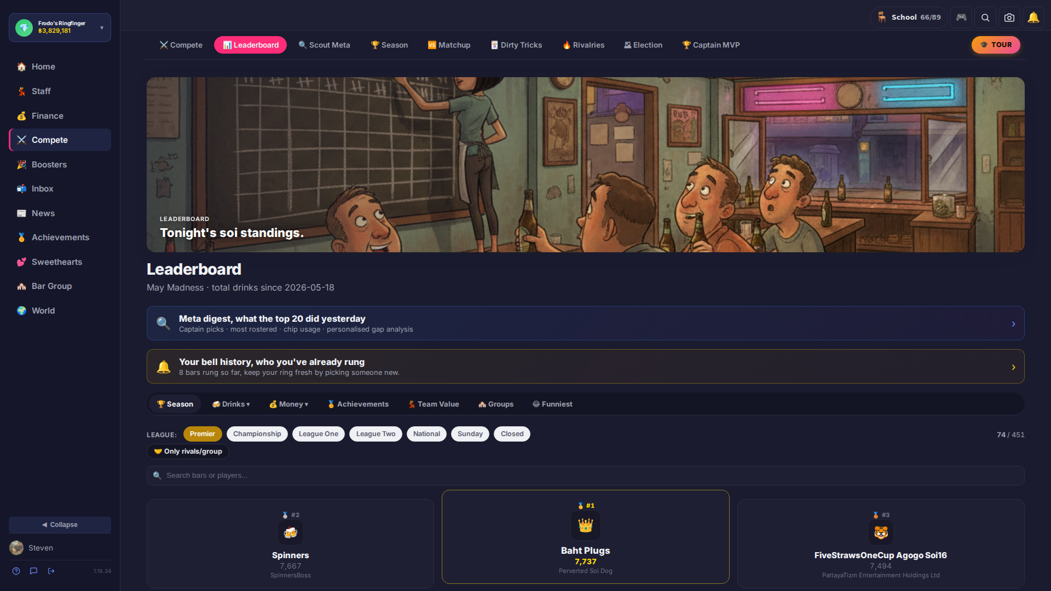Viewport: 1051px width, 591px height.
Task: Open the Frodo's Ringfinger bar switcher dropdown
Action: pos(60,27)
